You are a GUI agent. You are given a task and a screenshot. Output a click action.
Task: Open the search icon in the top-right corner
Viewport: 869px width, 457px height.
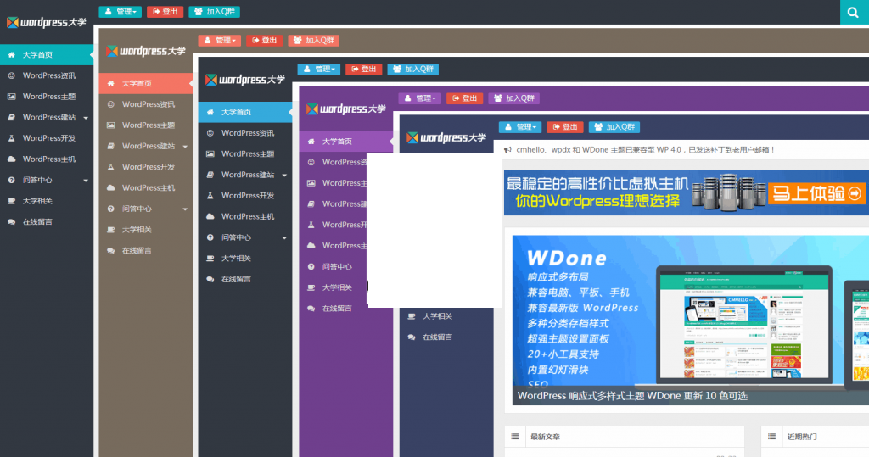854,12
